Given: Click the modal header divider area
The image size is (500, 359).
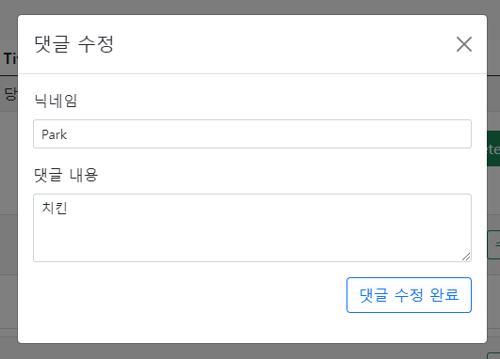Looking at the screenshot, I should (x=252, y=73).
